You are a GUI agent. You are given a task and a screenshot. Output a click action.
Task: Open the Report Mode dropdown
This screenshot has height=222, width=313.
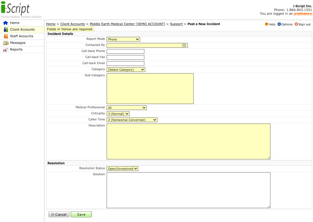123,39
